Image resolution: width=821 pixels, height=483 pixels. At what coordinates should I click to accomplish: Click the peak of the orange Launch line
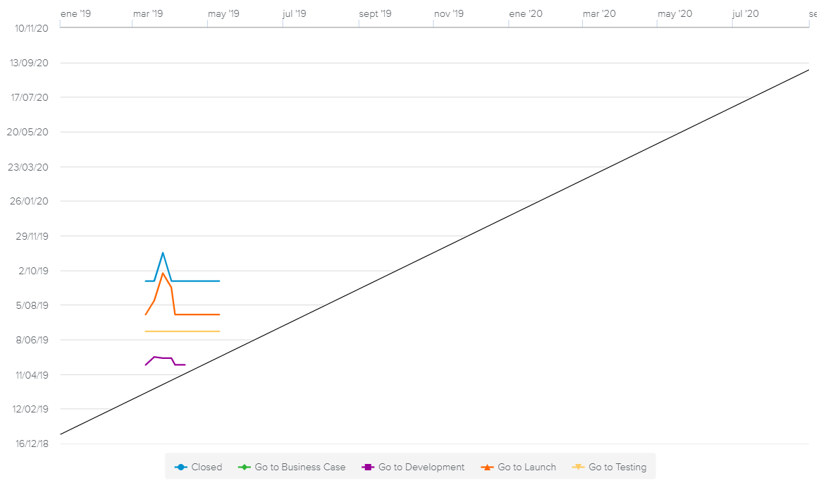point(163,274)
